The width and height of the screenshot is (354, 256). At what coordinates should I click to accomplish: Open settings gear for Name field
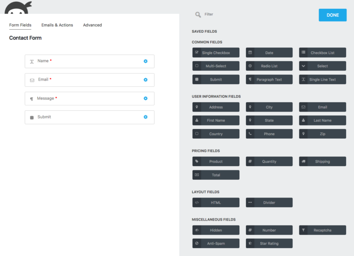[145, 61]
